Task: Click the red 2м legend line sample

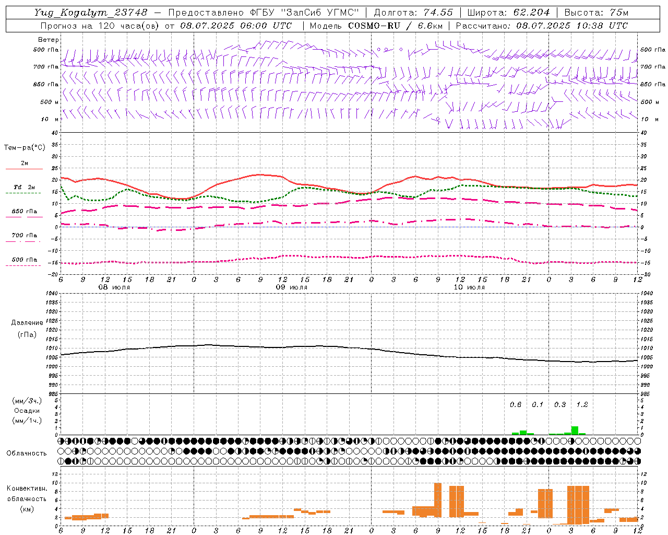Action: 24,169
